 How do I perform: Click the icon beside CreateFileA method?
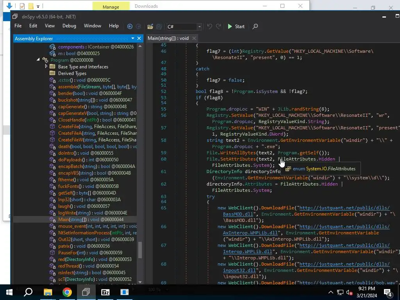[x=52, y=133]
